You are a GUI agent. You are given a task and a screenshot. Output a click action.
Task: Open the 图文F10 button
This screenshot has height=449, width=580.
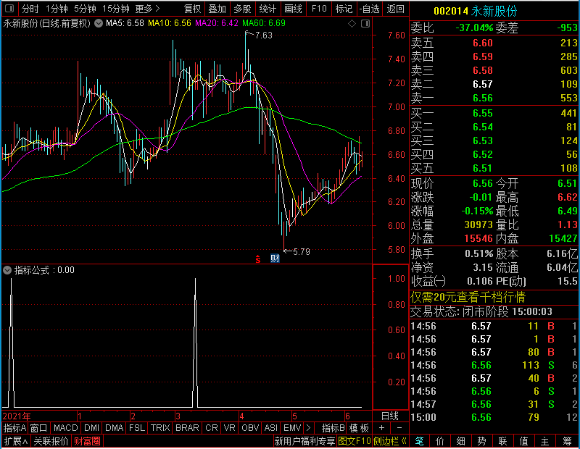pos(355,441)
